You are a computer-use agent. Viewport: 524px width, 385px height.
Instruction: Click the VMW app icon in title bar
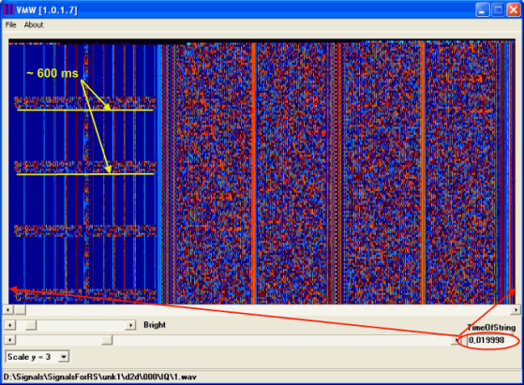point(8,9)
